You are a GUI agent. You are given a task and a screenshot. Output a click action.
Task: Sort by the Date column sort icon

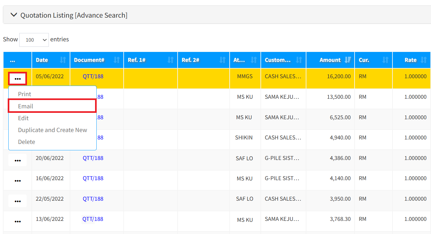pyautogui.click(x=63, y=60)
